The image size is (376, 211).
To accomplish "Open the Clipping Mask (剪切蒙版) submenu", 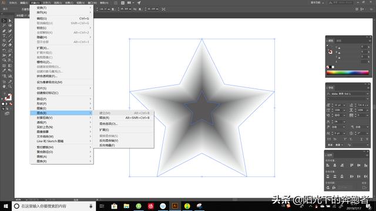I will pyautogui.click(x=62, y=147).
